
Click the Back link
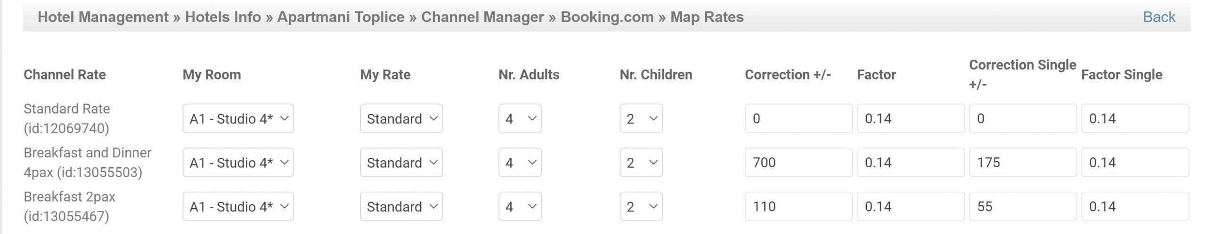1158,17
